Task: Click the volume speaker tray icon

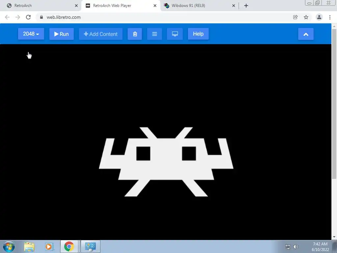Action: pos(296,247)
